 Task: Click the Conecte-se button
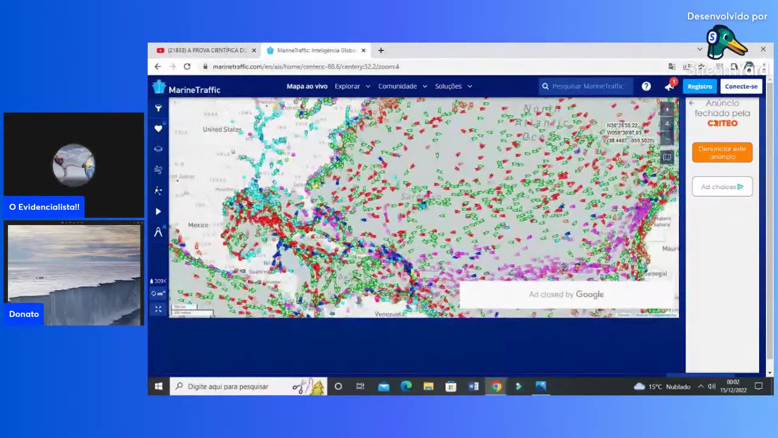click(x=741, y=86)
